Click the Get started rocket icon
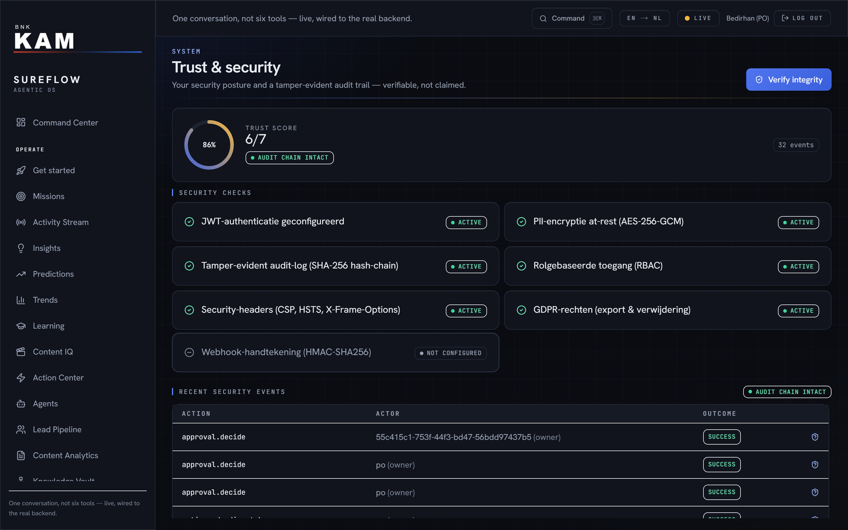Screen dimensions: 848x530 pos(21,170)
